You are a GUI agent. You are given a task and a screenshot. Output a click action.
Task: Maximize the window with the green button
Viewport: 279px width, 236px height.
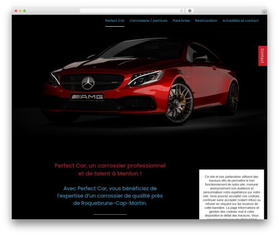tap(25, 11)
